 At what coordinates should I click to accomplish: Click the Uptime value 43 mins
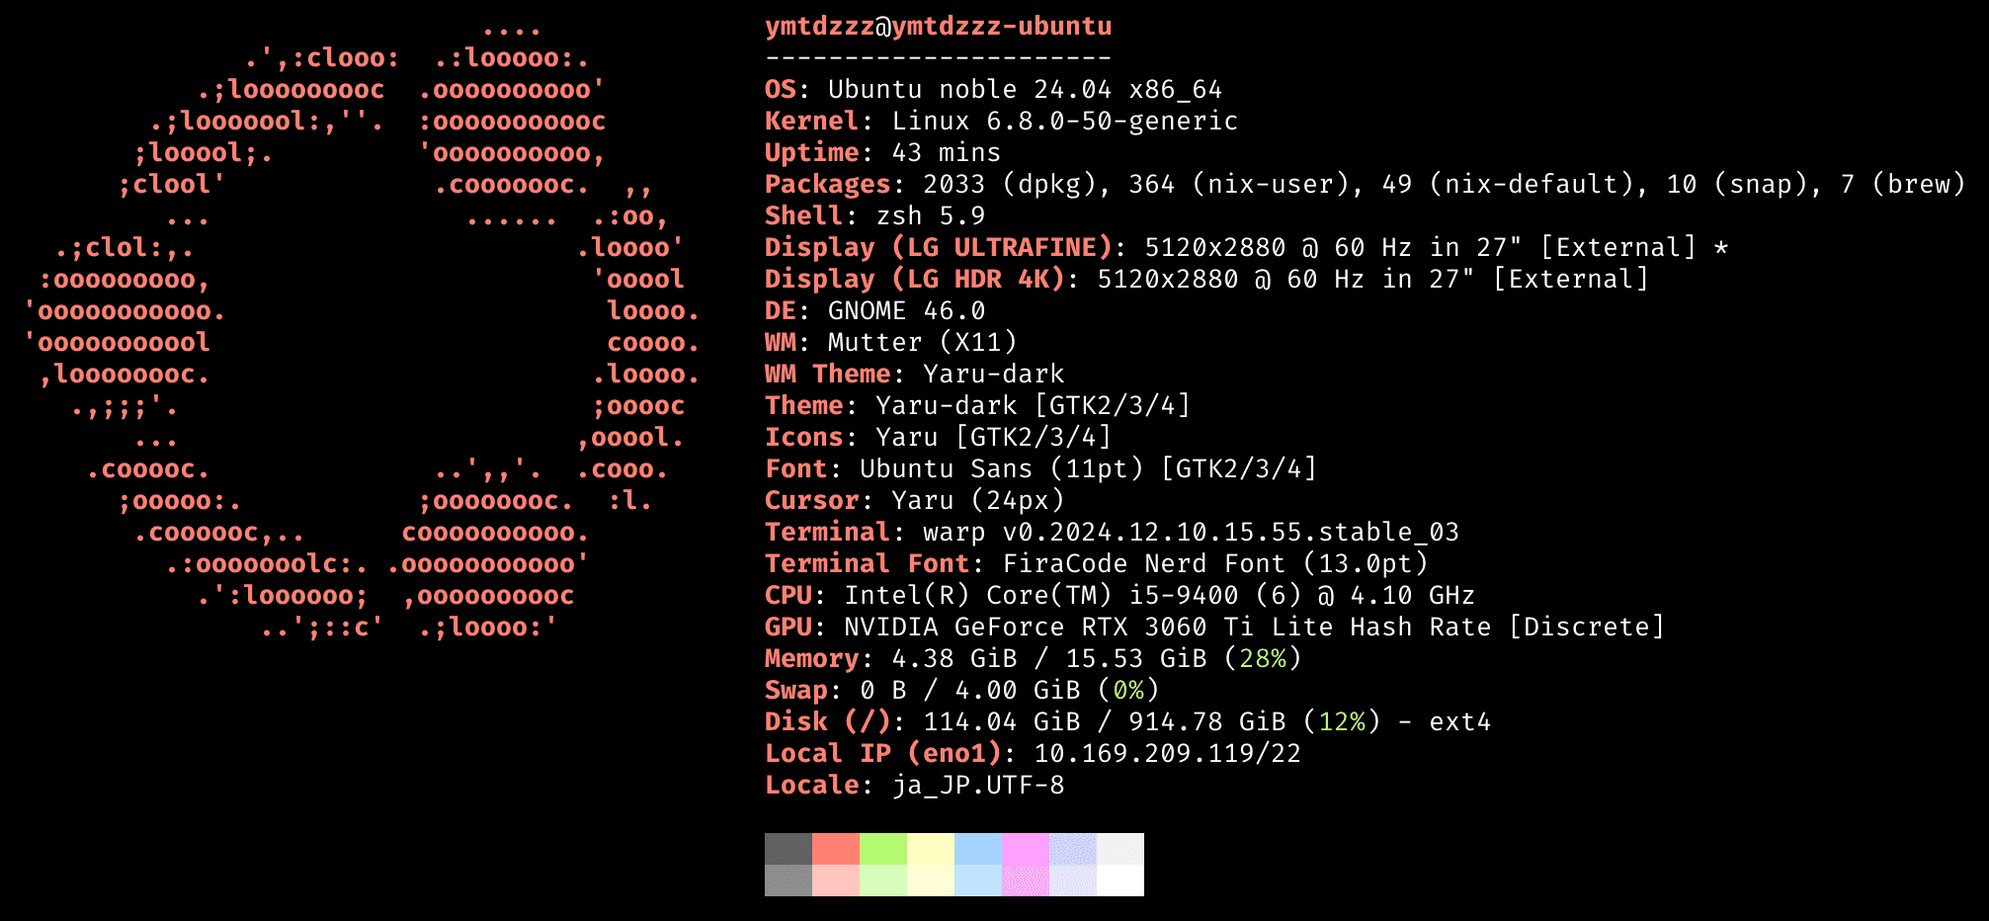[x=947, y=153]
